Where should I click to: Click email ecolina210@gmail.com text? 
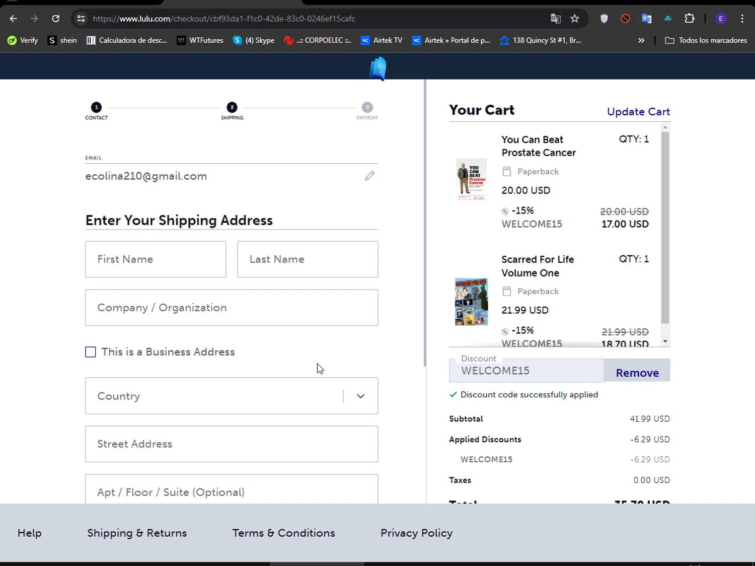tap(146, 176)
